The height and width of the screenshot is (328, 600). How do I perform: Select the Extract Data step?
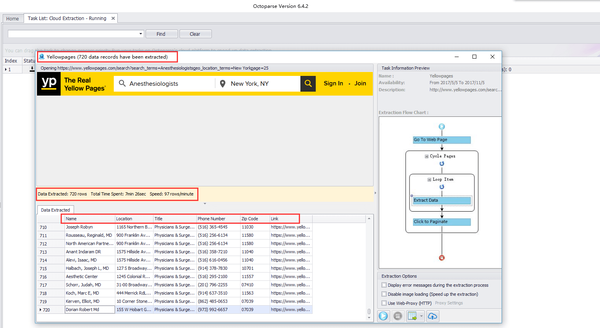point(442,200)
